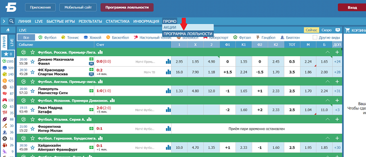Expand more bets +31 for Ливерпуль
Image resolution: width=366 pixels, height=157 pixels.
point(337,91)
